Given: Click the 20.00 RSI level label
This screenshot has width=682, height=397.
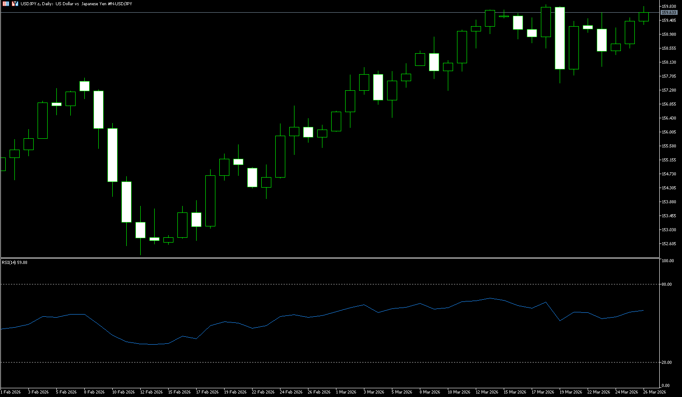Looking at the screenshot, I should [x=667, y=363].
